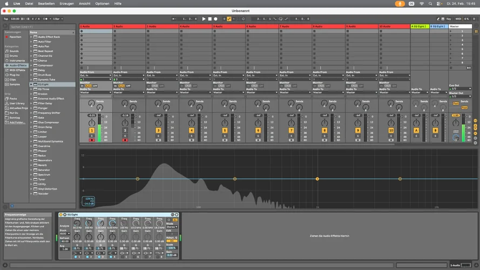This screenshot has width=480, height=270.
Task: Arm track 1 for recording
Action: coord(92,140)
